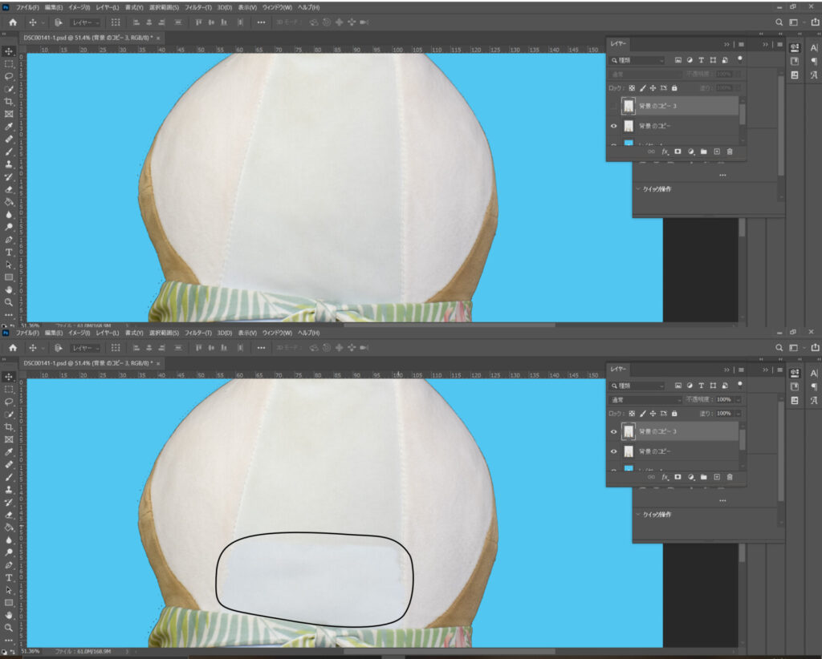Click horizontal canvas scrollbar in lower window
Viewport: 822px width, 659px height.
449,652
